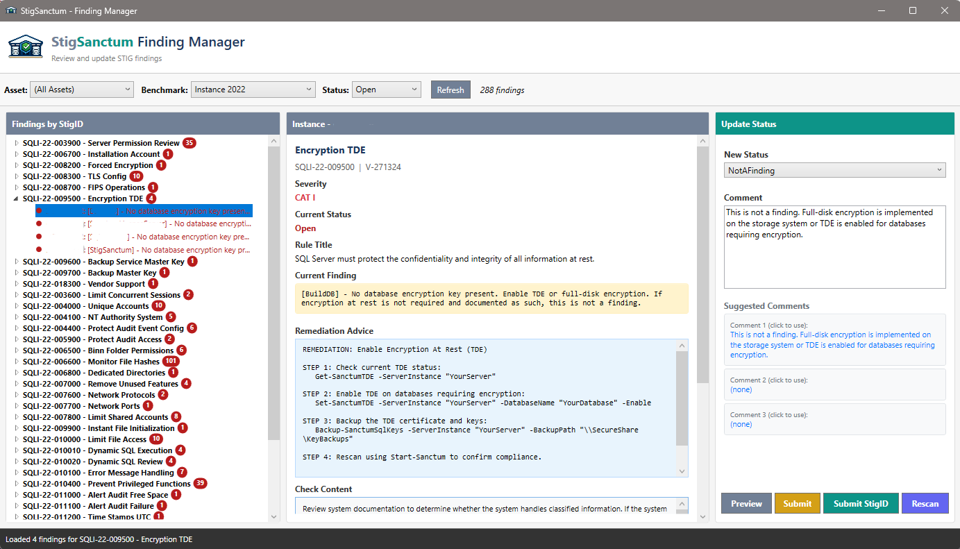The height and width of the screenshot is (549, 960).
Task: Click the StigSanctum logo icon in header
Action: [x=26, y=47]
